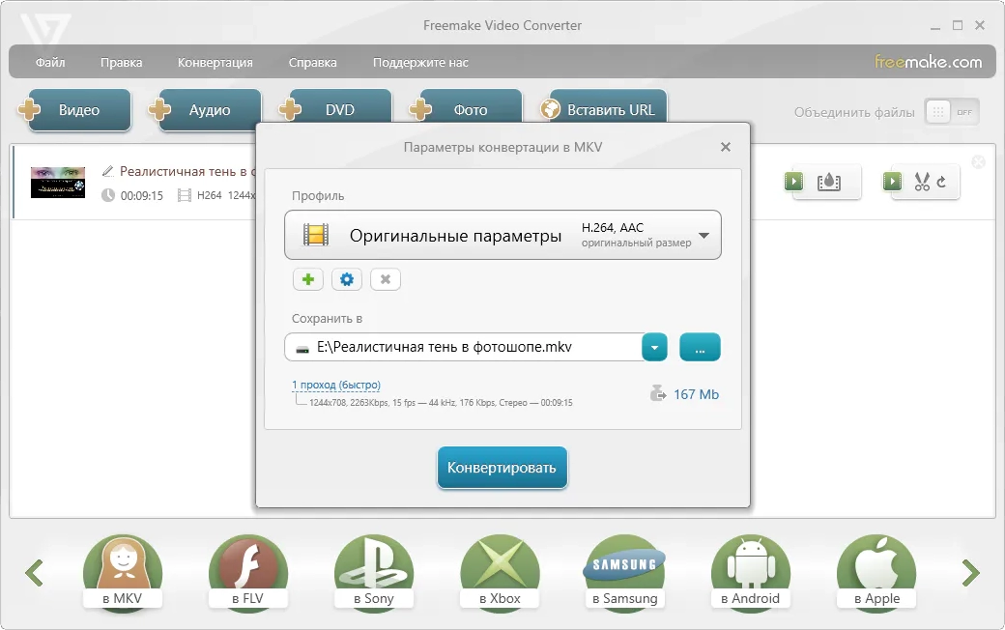Visit the freemake.com link
Image resolution: width=1005 pixels, height=630 pixels.
(928, 62)
